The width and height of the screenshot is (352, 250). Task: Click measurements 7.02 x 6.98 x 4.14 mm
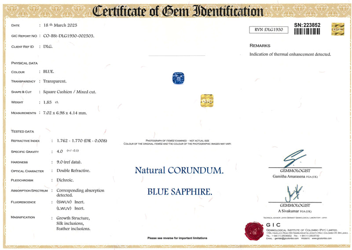(65, 113)
